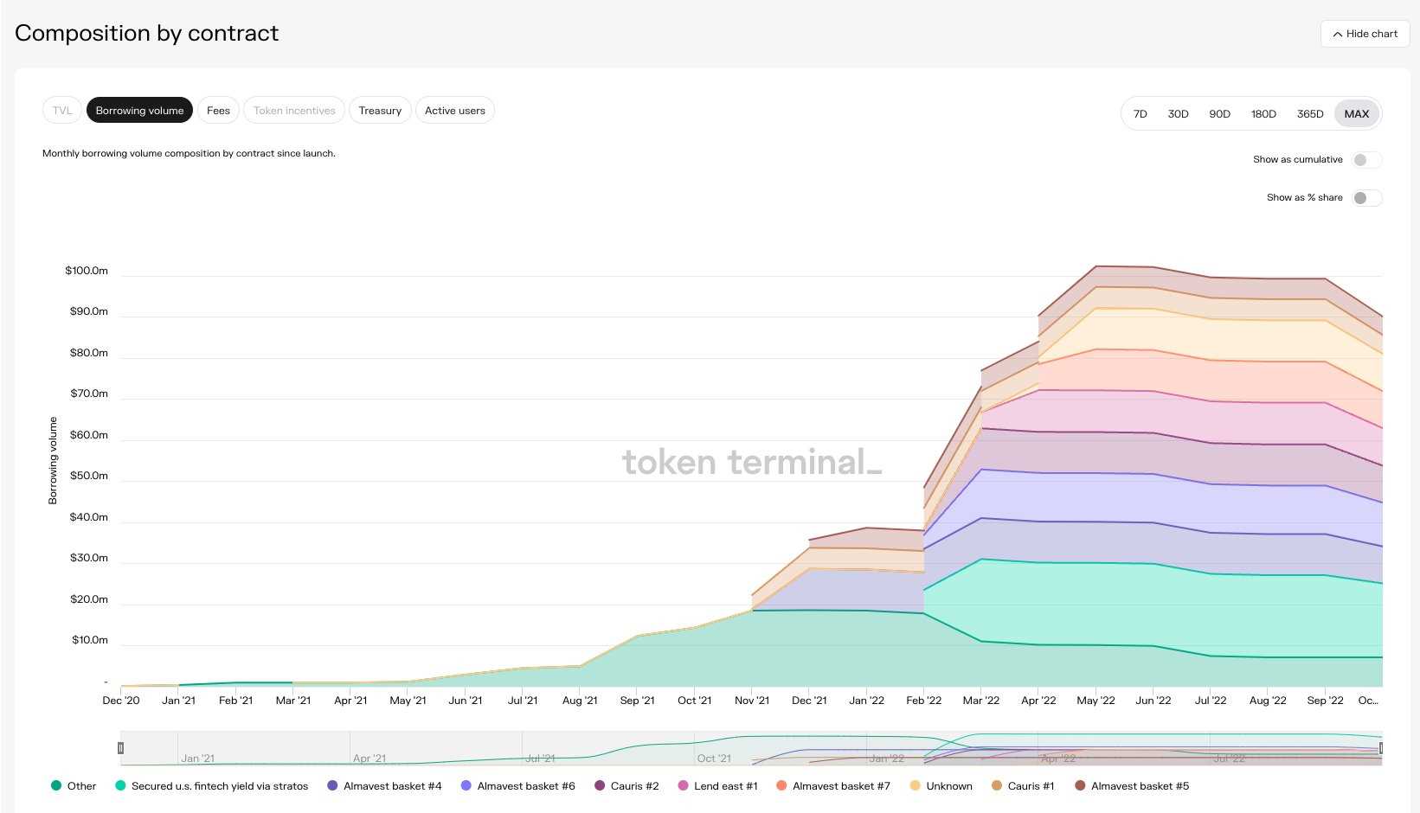Click the Cauris #2 legend dot

[600, 785]
